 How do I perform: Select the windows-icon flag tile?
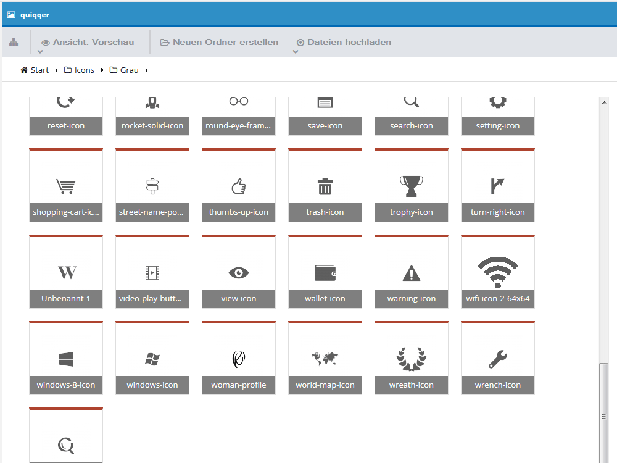pyautogui.click(x=152, y=358)
